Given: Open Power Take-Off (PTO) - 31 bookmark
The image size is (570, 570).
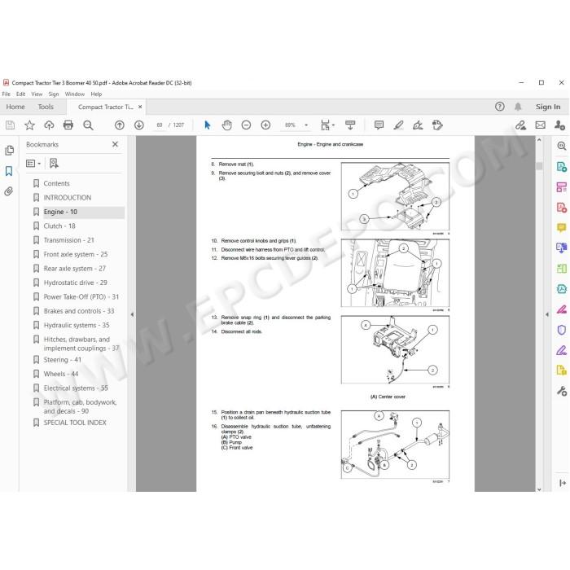Looking at the screenshot, I should coord(81,297).
